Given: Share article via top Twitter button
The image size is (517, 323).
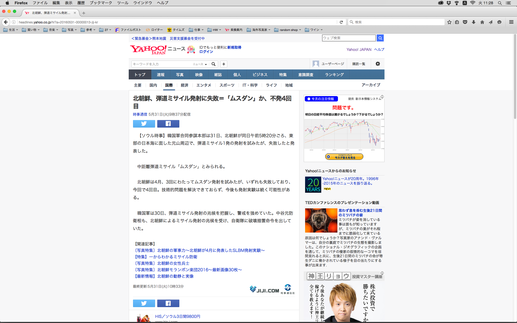Looking at the screenshot, I should click(144, 124).
